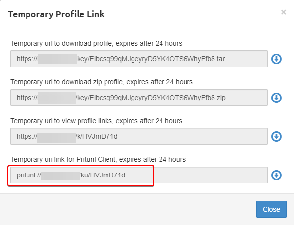Click the blue Close button

[271, 209]
